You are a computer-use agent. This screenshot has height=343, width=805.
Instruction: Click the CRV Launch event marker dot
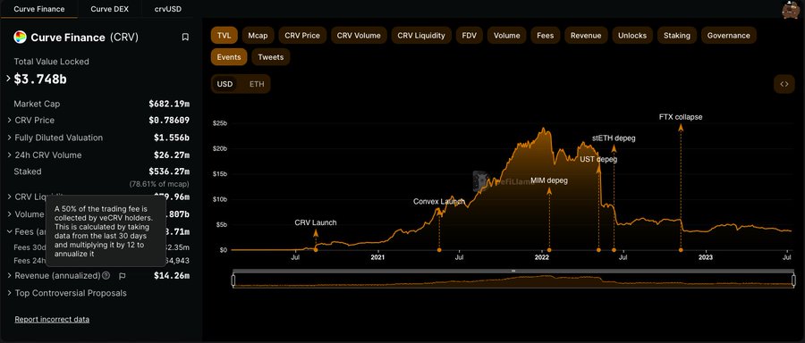pyautogui.click(x=316, y=250)
